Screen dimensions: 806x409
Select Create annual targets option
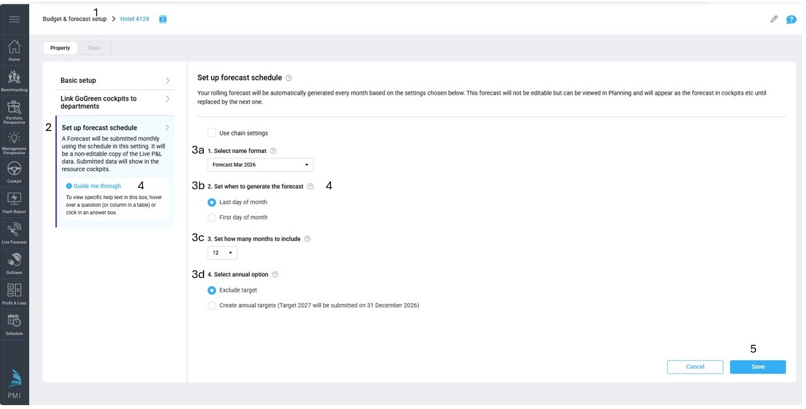(x=212, y=306)
